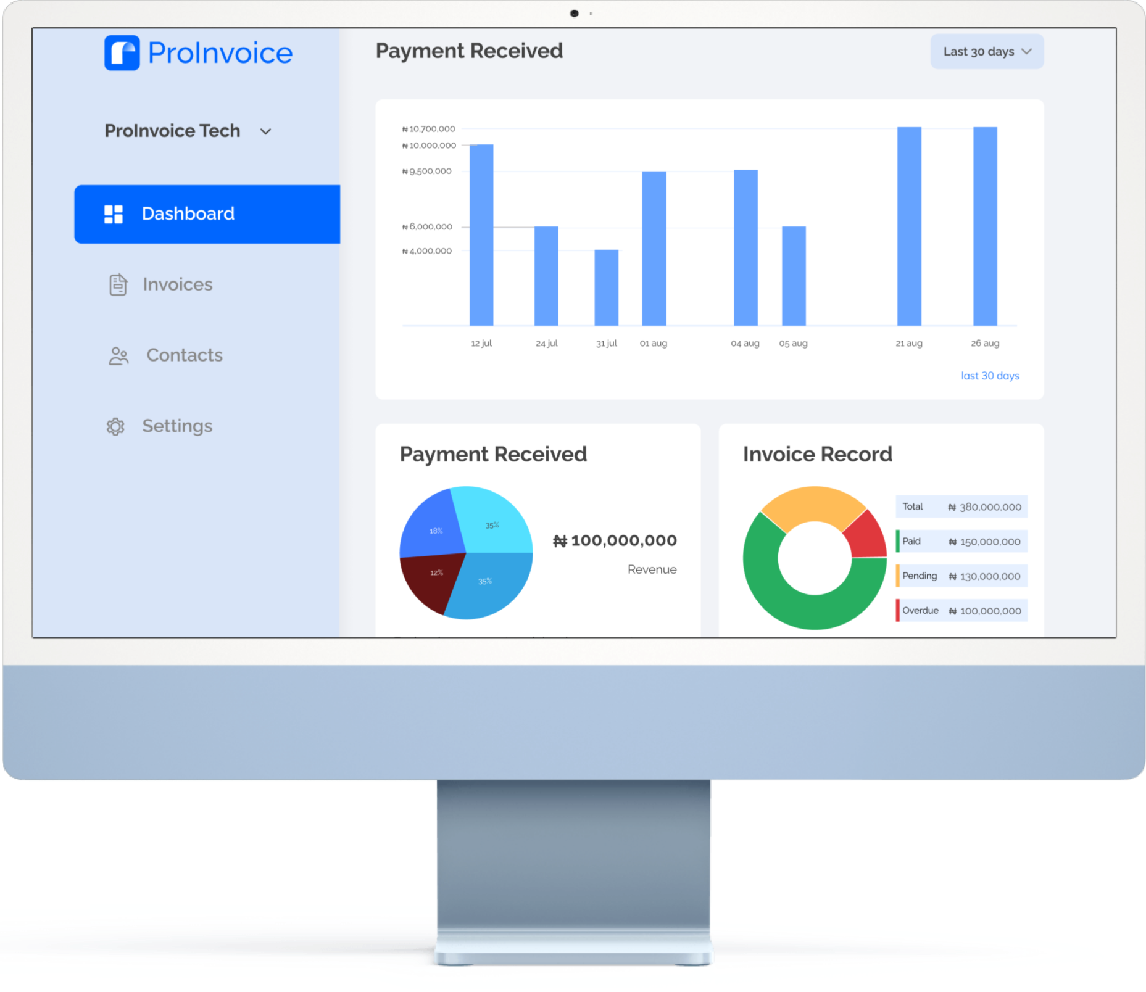Select the Overdue legend row
This screenshot has height=992, width=1146.
tap(961, 611)
